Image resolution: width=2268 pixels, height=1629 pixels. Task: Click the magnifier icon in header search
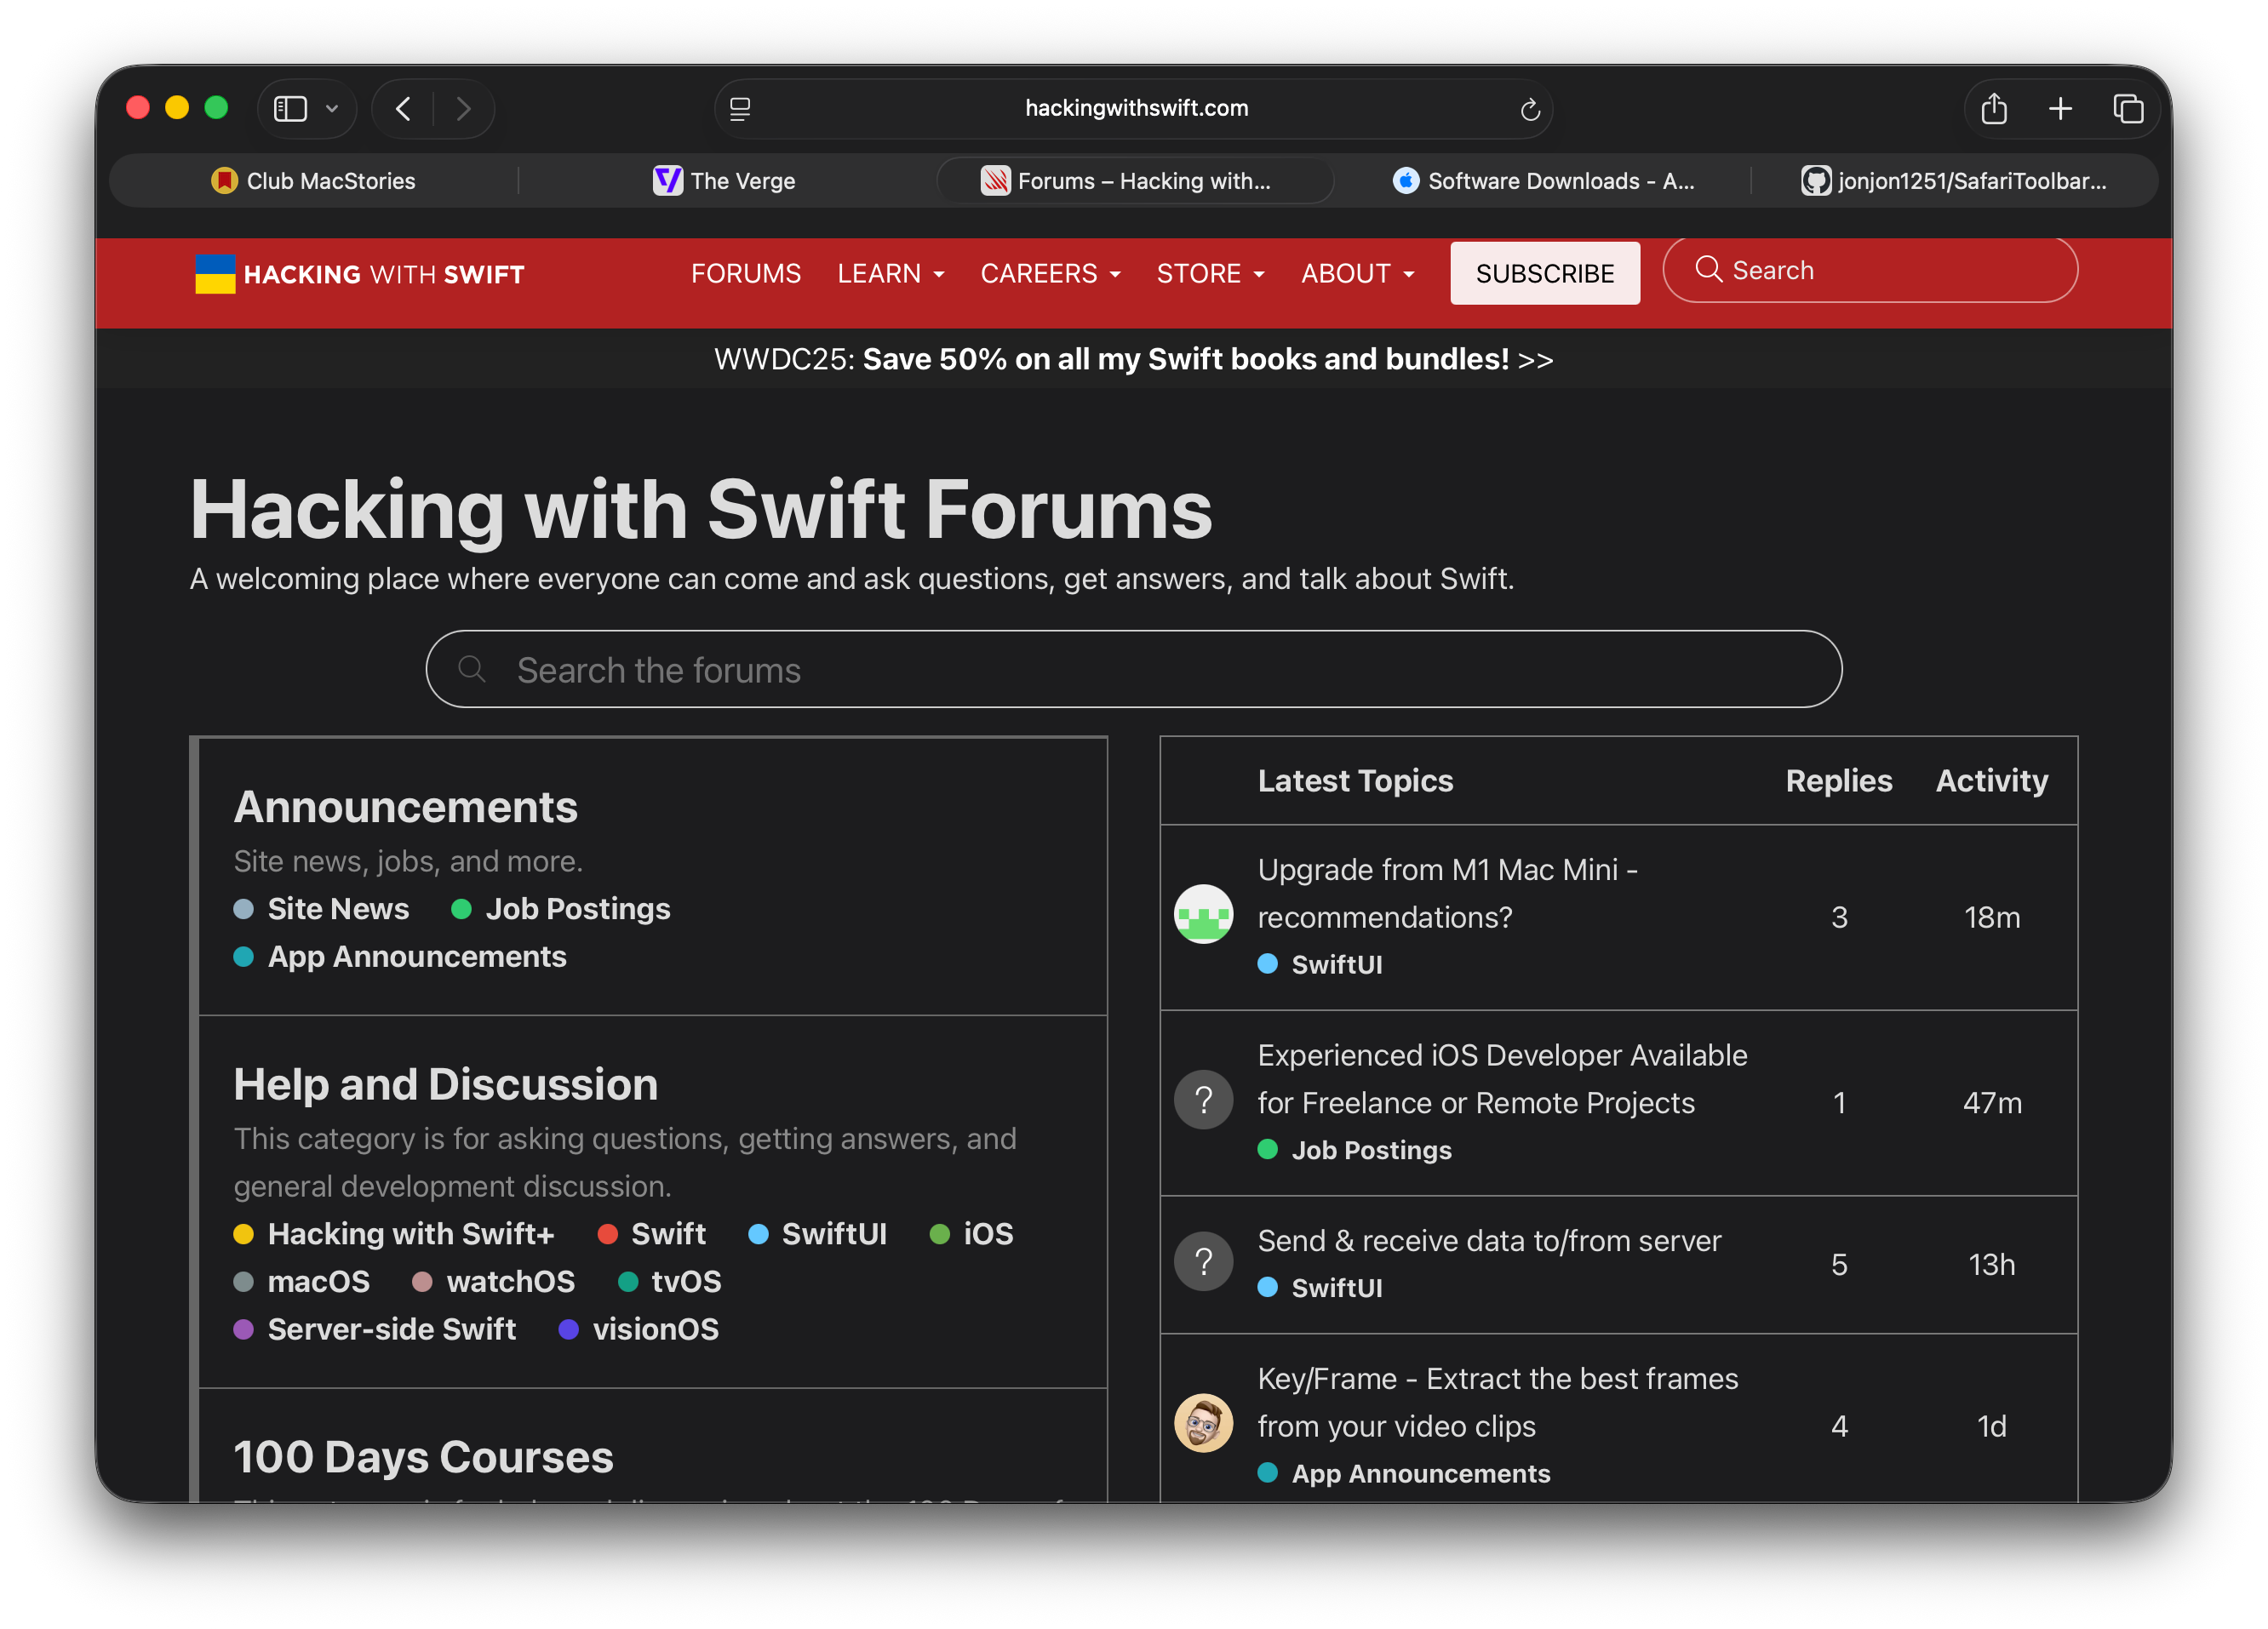1708,269
